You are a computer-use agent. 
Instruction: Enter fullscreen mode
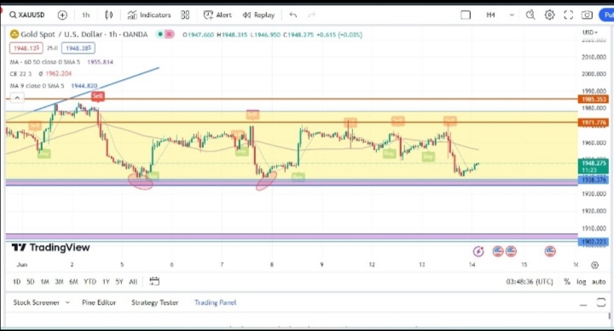(x=568, y=14)
